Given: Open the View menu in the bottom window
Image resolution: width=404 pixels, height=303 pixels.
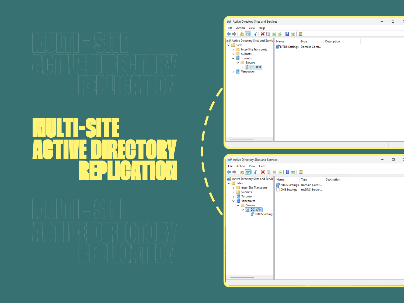Looking at the screenshot, I should pos(252,166).
